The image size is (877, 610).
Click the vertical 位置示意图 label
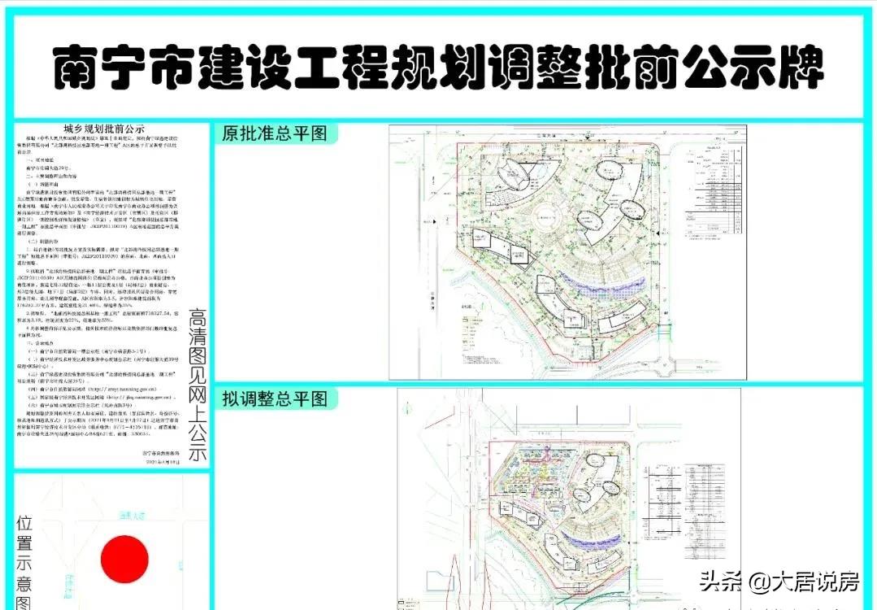pyautogui.click(x=24, y=561)
